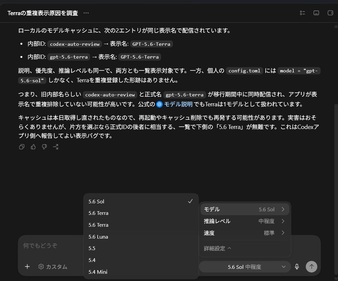Send message with the up arrow button
This screenshot has height=281, width=338.
311,267
